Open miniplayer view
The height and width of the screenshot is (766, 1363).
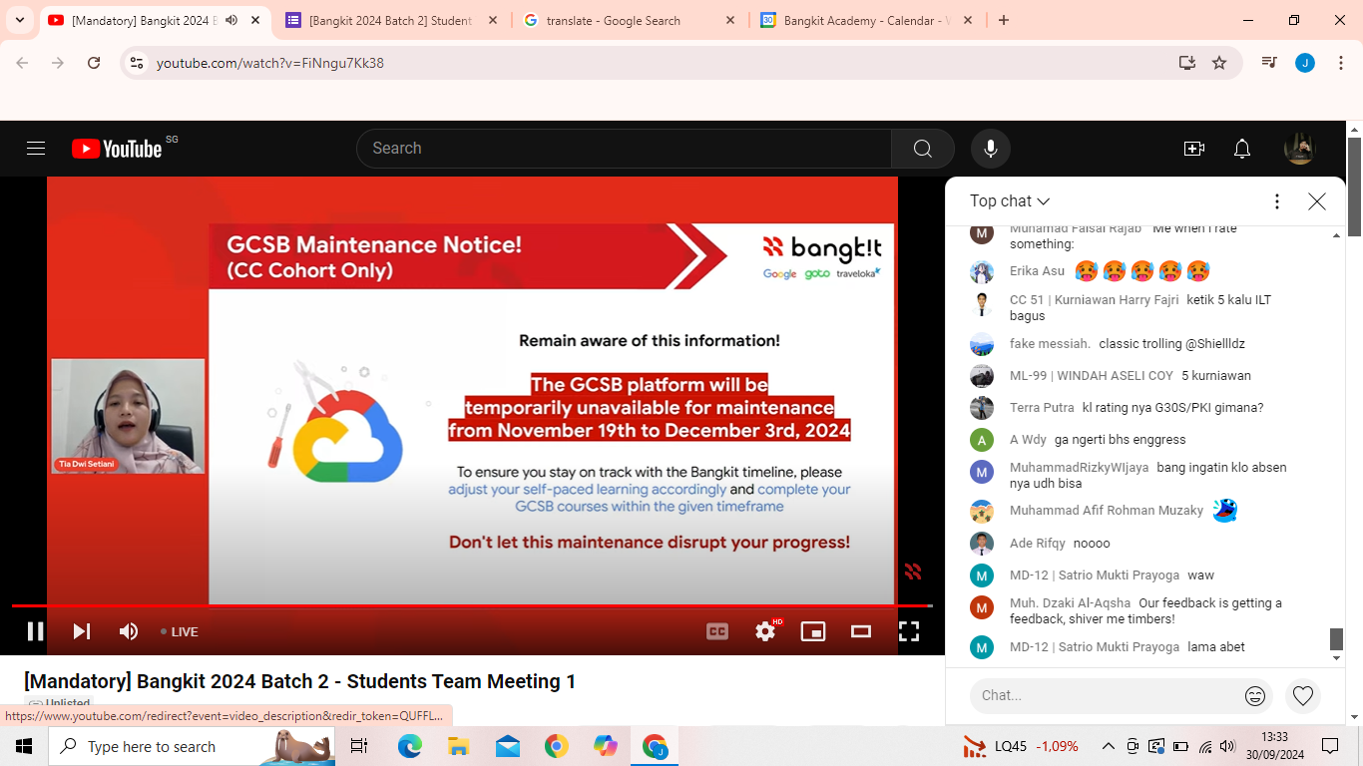(813, 631)
